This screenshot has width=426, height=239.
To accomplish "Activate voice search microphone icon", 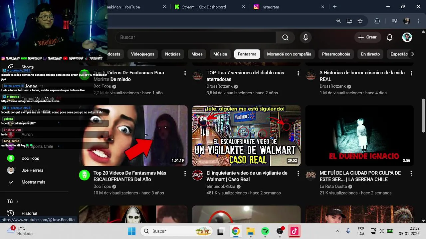I will click(306, 38).
